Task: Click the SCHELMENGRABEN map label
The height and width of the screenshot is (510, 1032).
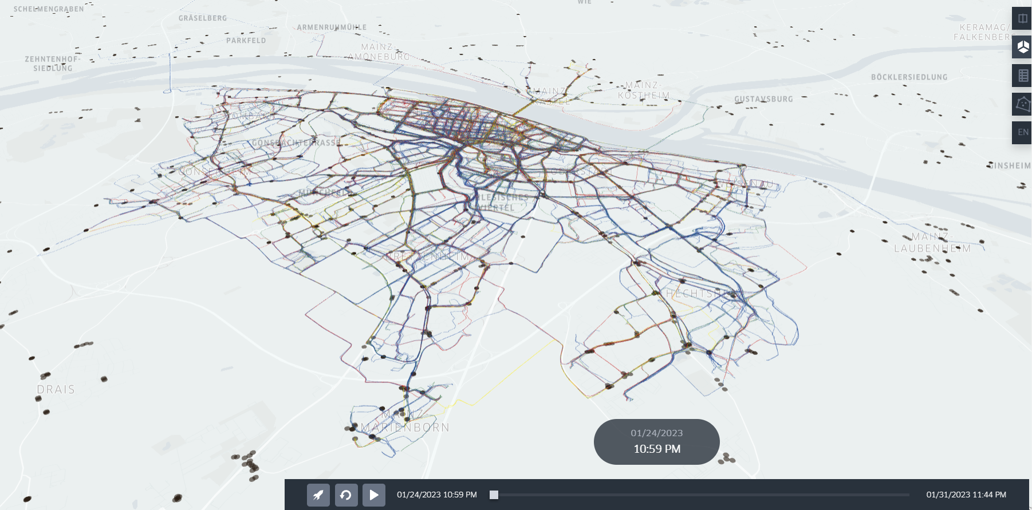Action: pyautogui.click(x=49, y=9)
